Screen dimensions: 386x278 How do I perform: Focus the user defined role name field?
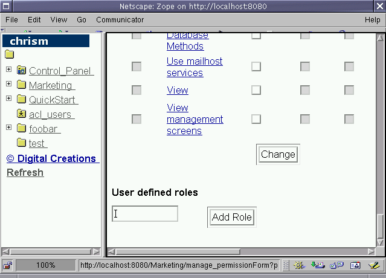pos(145,214)
